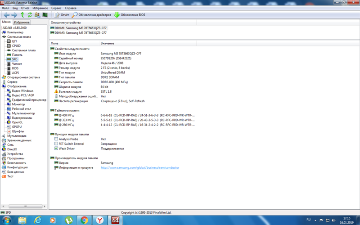The width and height of the screenshot is (360, 225).
Task: Toggle the Weak Driver checkbox
Action: tap(56, 148)
